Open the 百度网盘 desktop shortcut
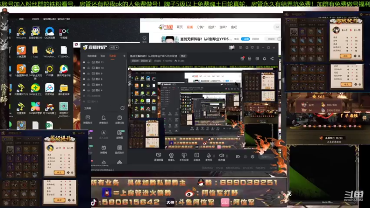The image size is (370, 208). coord(49,89)
